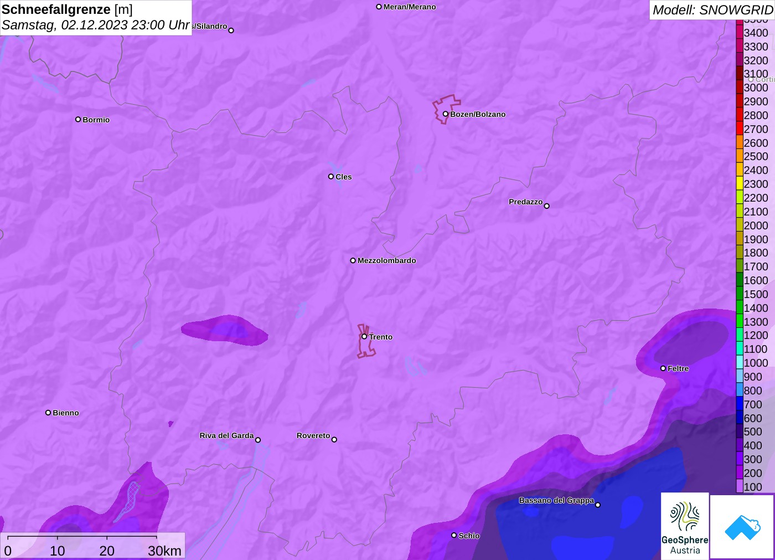Click the legend value "500"
The width and height of the screenshot is (775, 560).
click(x=753, y=431)
